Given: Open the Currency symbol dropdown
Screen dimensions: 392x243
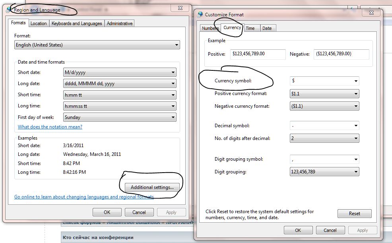Looking at the screenshot, I should click(324, 81).
